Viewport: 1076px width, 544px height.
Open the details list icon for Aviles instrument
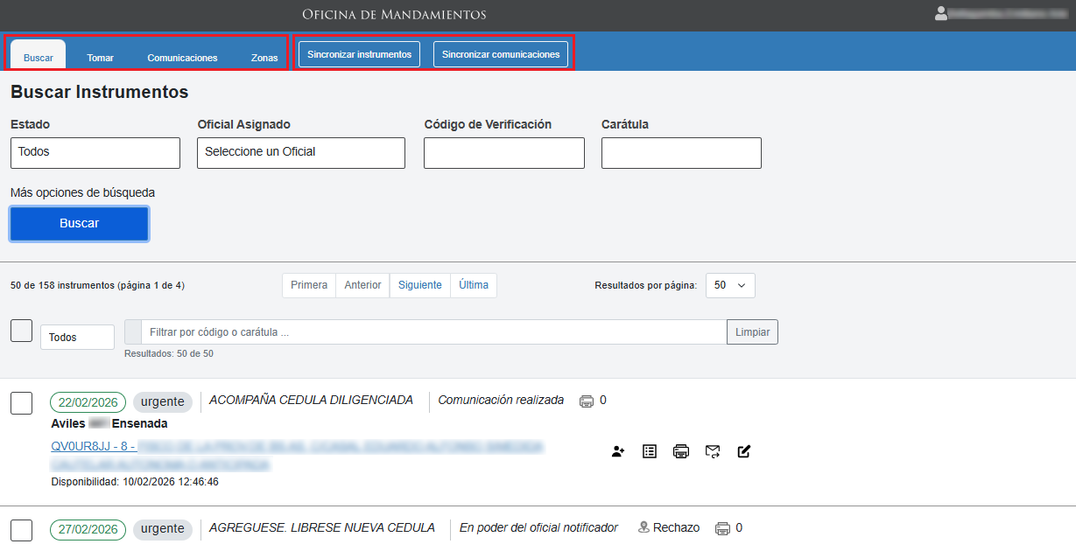tap(650, 451)
